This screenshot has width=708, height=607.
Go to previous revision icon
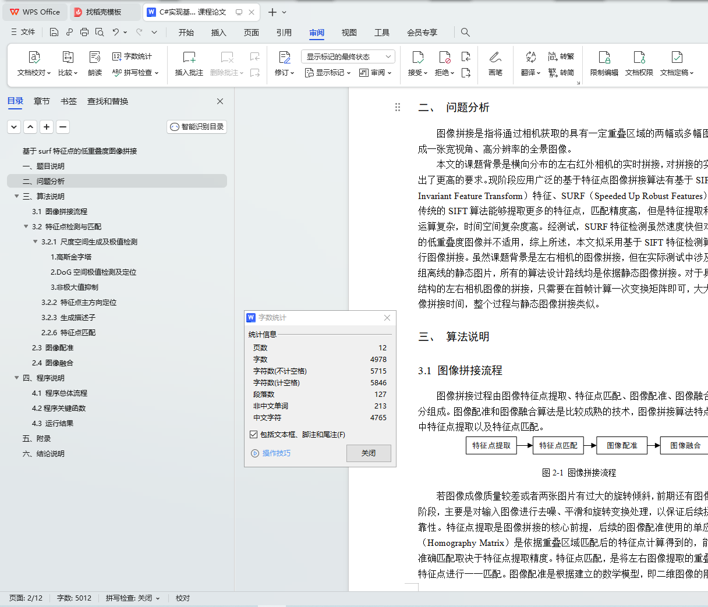click(x=466, y=56)
